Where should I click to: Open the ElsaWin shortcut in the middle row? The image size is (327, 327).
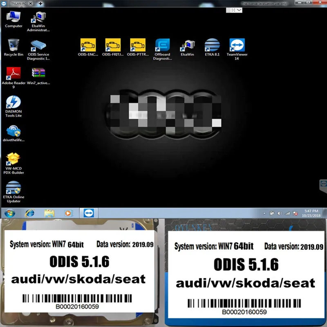pos(187,48)
